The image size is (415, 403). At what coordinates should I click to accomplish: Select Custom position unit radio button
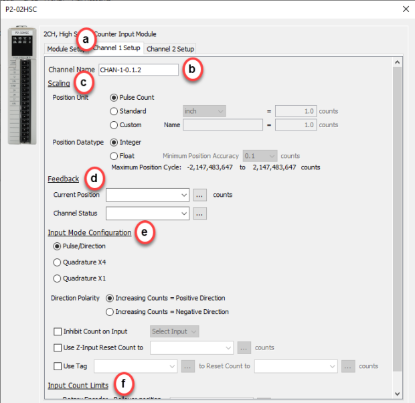[x=114, y=125]
